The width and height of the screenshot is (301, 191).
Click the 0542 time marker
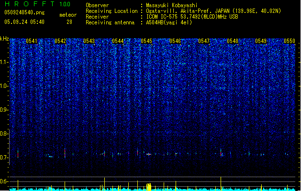60,41
